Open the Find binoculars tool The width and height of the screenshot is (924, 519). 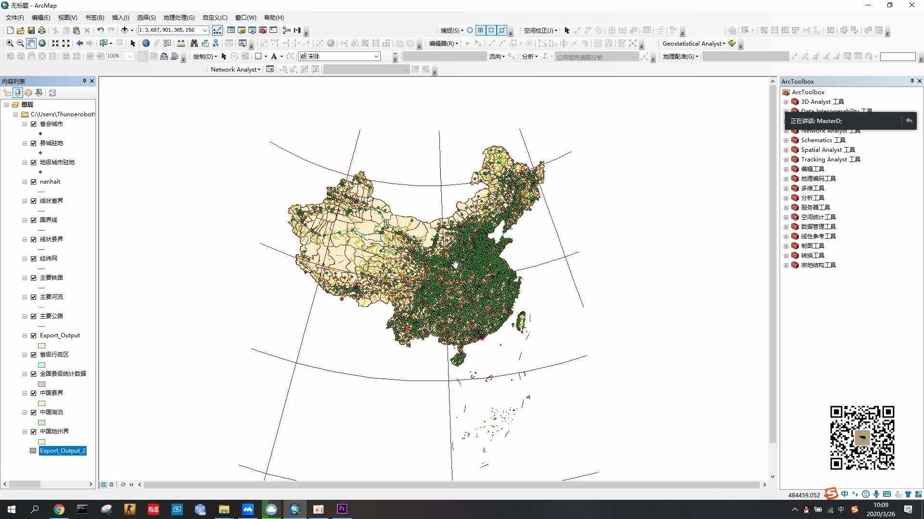(194, 43)
